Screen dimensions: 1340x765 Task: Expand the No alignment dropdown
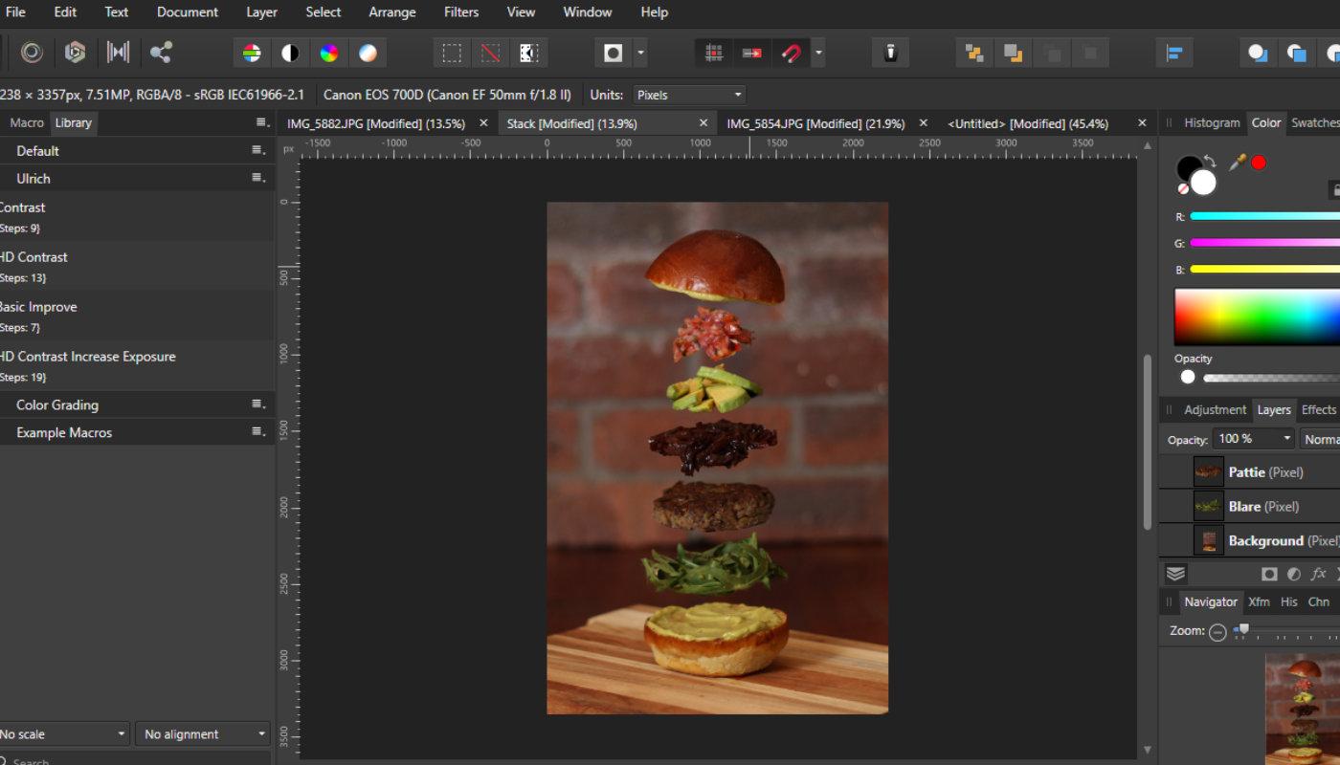202,734
